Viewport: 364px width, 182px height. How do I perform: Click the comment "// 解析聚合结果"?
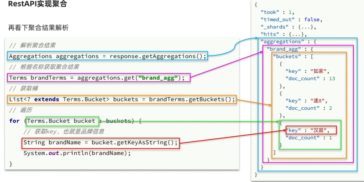32,45
